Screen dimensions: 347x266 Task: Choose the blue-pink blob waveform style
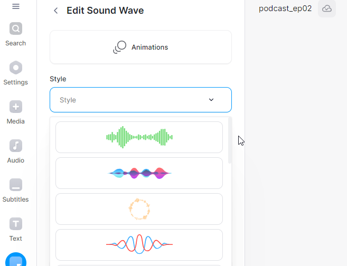(x=139, y=173)
